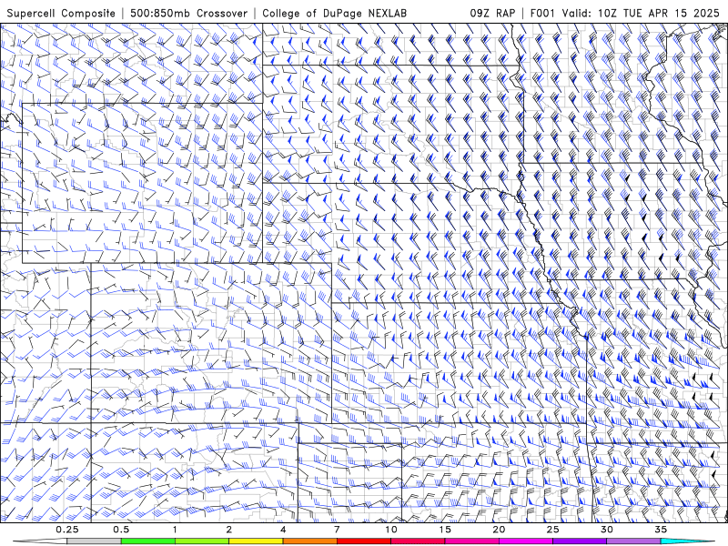Select the crimson swatch between 10 and 15
Viewport: 728px width, 546px height.
[418, 541]
